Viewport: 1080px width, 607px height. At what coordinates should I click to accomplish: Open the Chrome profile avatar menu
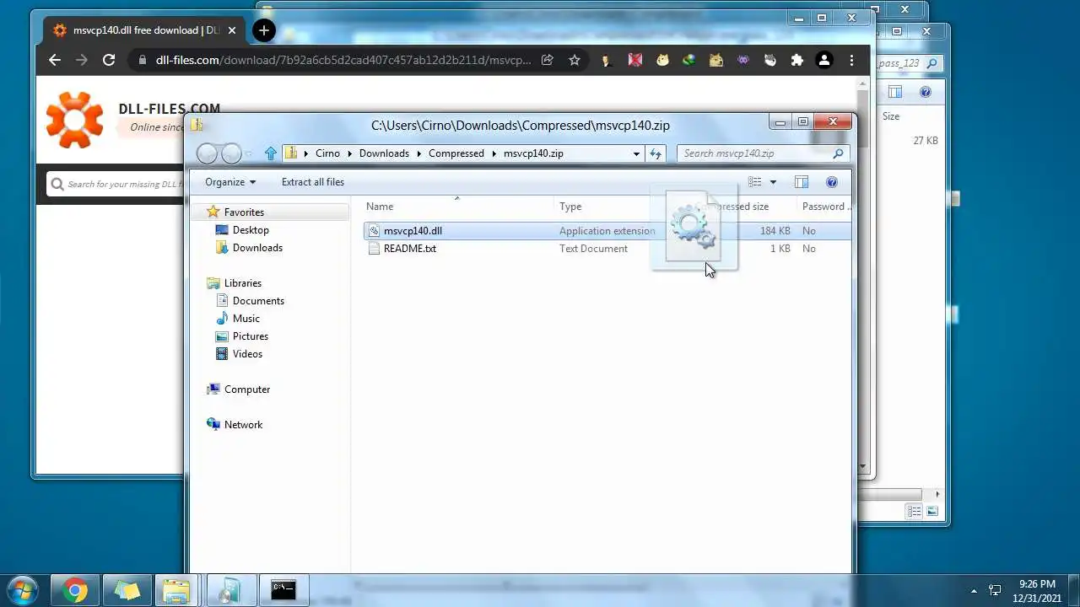point(824,60)
